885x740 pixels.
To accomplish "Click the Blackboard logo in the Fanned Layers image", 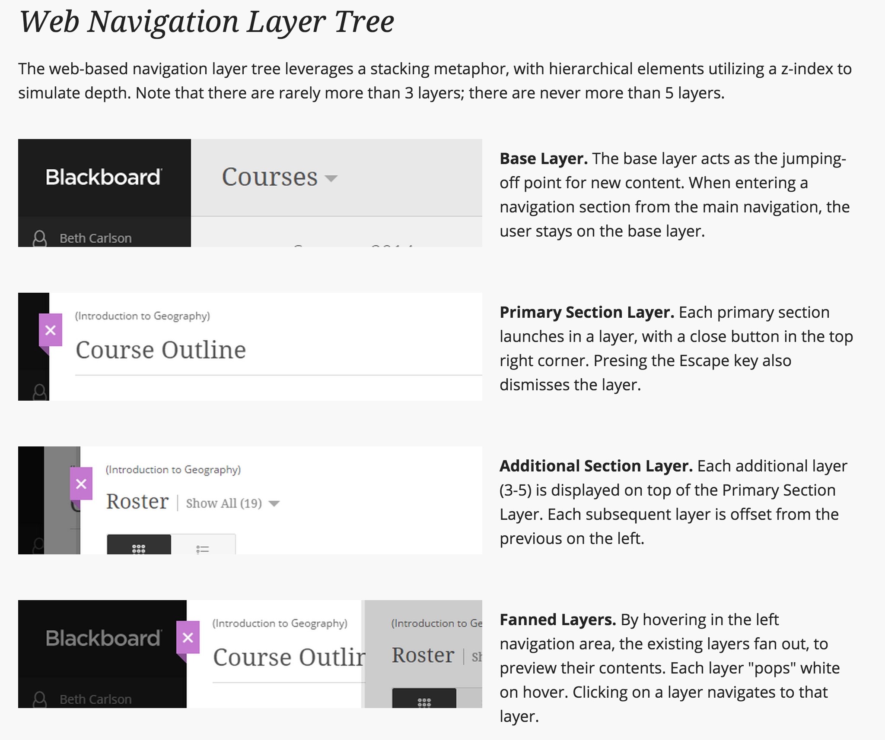I will [104, 638].
